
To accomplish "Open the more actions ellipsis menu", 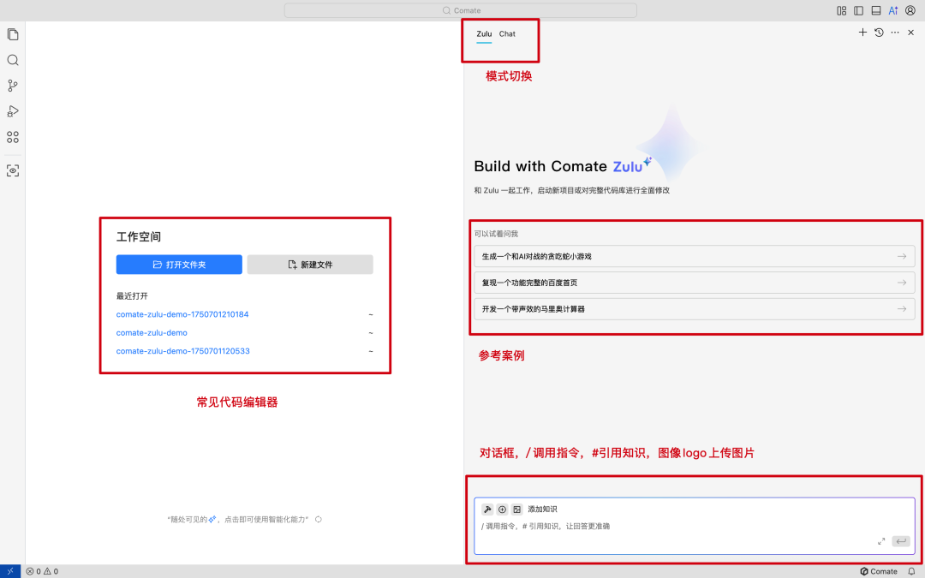I will (895, 33).
